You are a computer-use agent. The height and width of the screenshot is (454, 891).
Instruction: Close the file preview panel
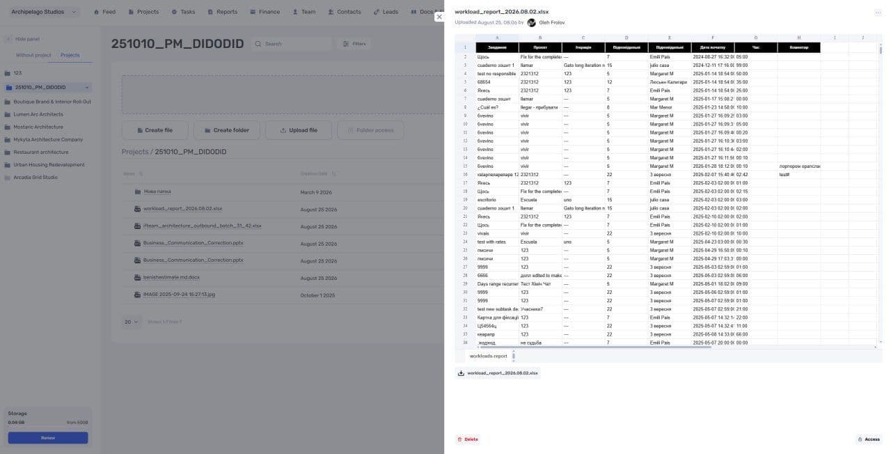[439, 17]
